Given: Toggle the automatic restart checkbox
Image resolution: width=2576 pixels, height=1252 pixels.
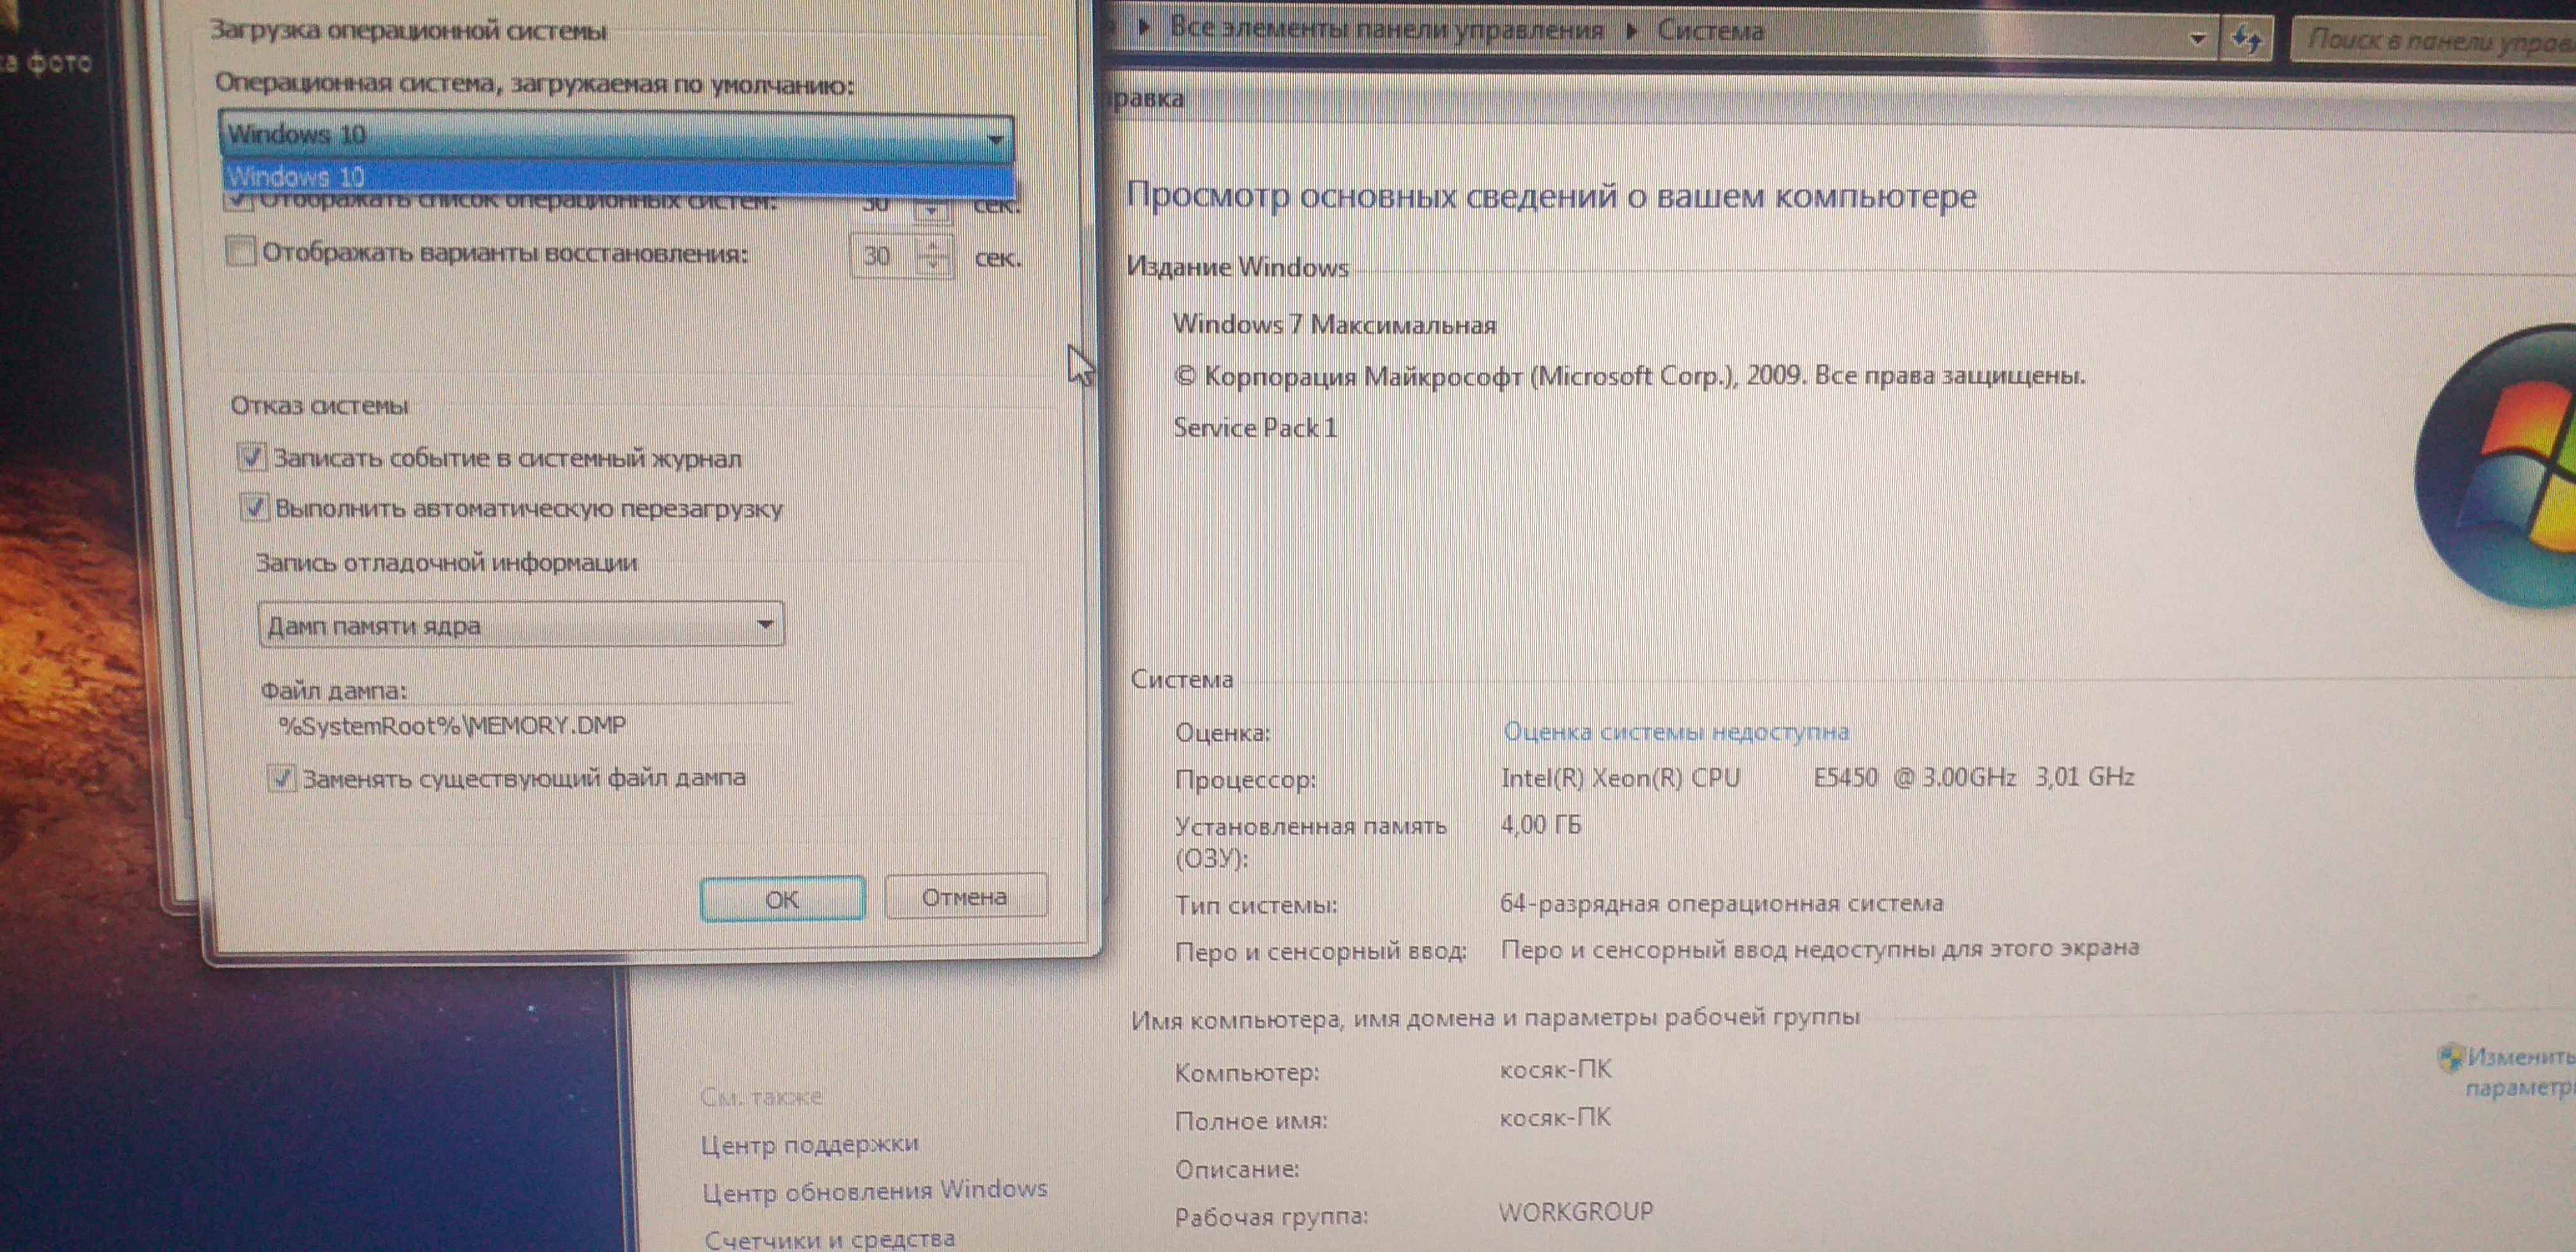Looking at the screenshot, I should point(254,507).
